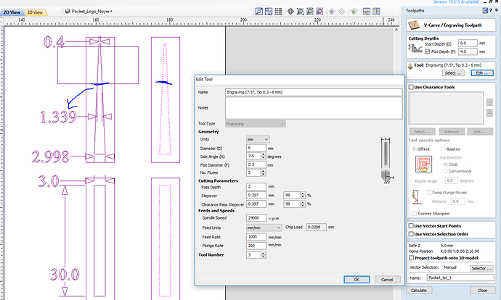Open the Pocket_Logo_Noyer layer dropdown
Viewport: 501px width, 300px height.
[91, 11]
